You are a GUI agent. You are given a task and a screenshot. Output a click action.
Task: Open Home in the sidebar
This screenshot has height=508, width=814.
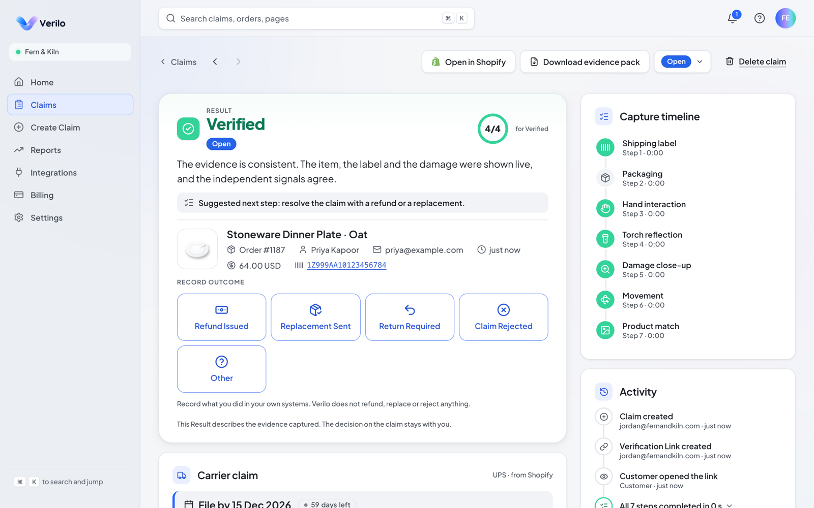pyautogui.click(x=70, y=82)
